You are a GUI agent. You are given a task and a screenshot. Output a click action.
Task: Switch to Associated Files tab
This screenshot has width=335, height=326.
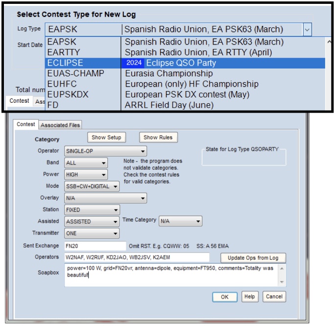pyautogui.click(x=60, y=125)
